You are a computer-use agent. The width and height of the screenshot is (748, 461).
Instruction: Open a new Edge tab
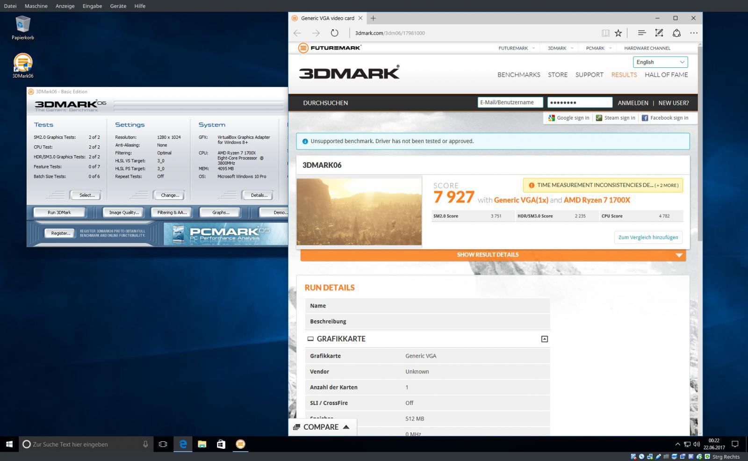[373, 18]
